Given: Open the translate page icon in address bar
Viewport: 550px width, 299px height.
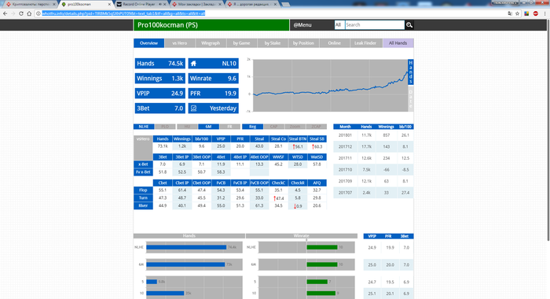Looking at the screenshot, I should pos(510,13).
